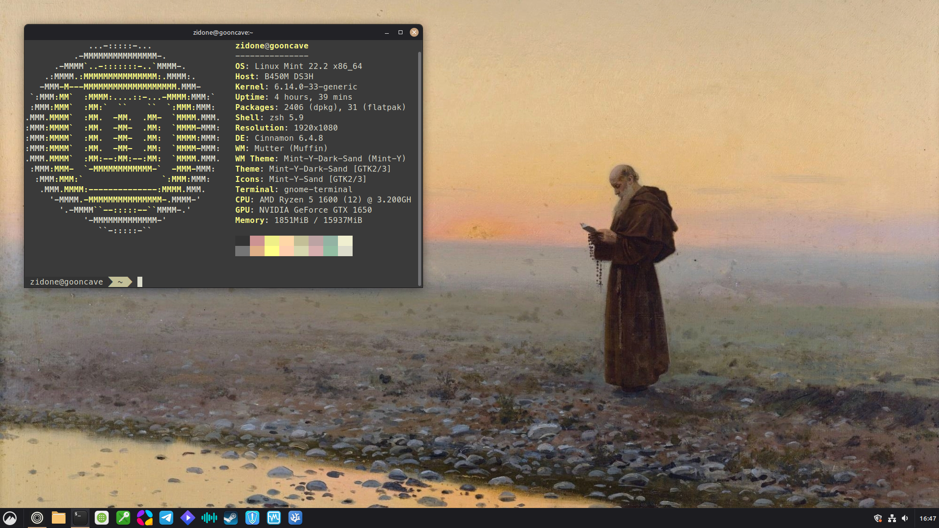Click the volume speaker tray icon

click(905, 518)
